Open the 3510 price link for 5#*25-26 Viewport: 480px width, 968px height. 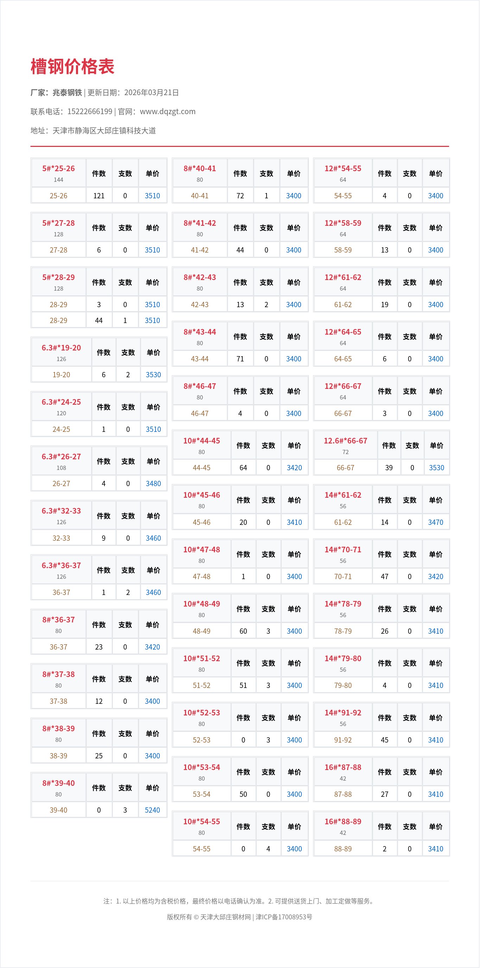[152, 196]
